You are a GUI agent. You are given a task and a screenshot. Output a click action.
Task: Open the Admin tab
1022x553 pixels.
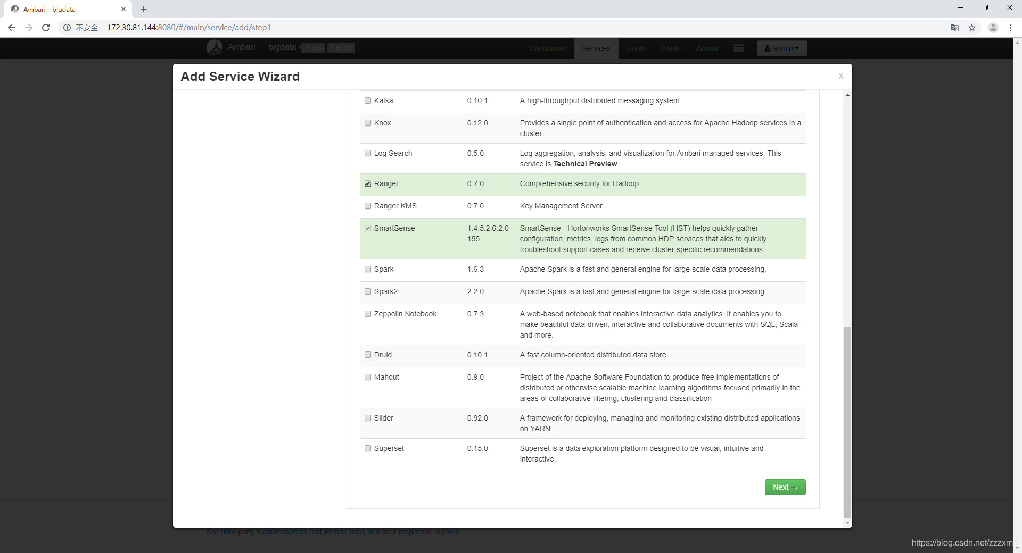tap(707, 48)
